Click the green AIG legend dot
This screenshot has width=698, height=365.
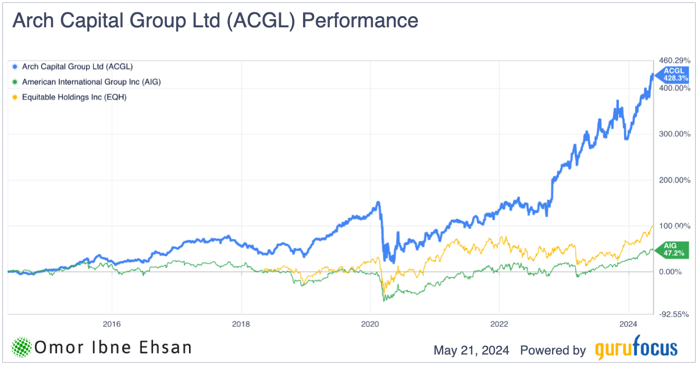[15, 82]
